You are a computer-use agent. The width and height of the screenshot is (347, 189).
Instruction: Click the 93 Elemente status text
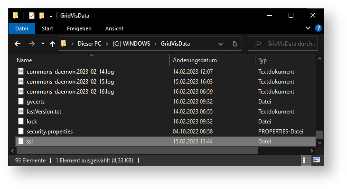pos(30,161)
